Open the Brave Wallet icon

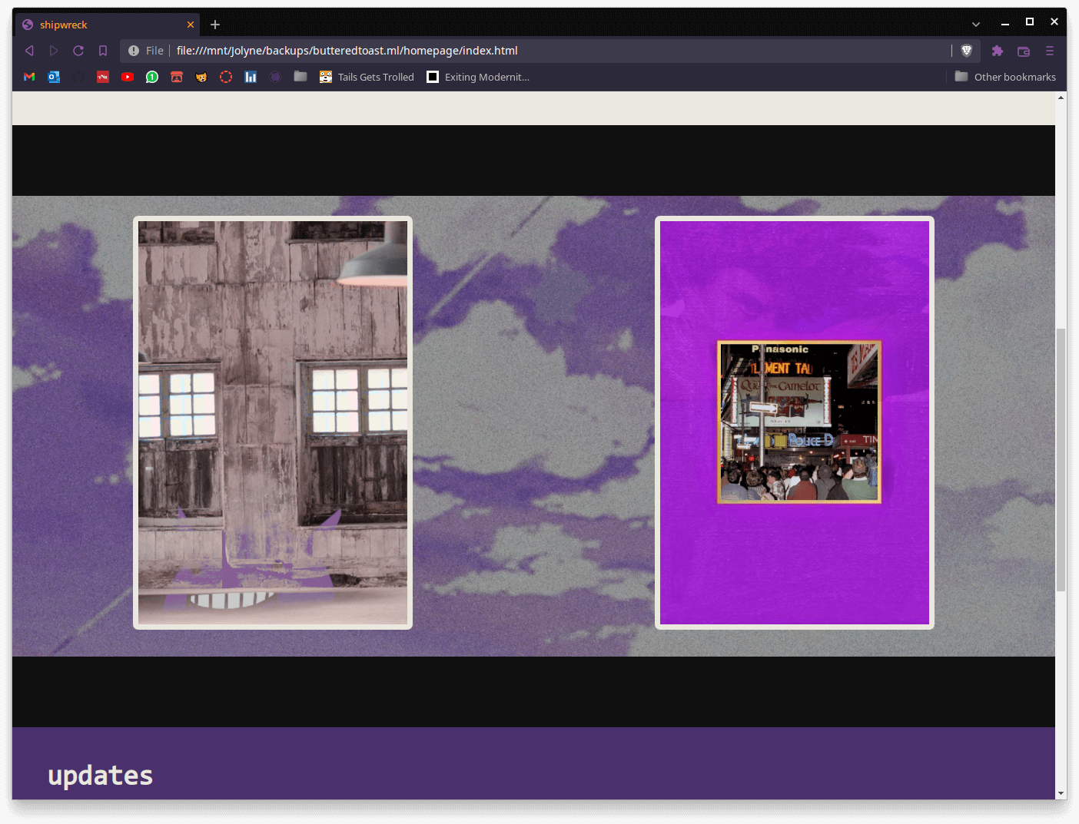pyautogui.click(x=1023, y=51)
